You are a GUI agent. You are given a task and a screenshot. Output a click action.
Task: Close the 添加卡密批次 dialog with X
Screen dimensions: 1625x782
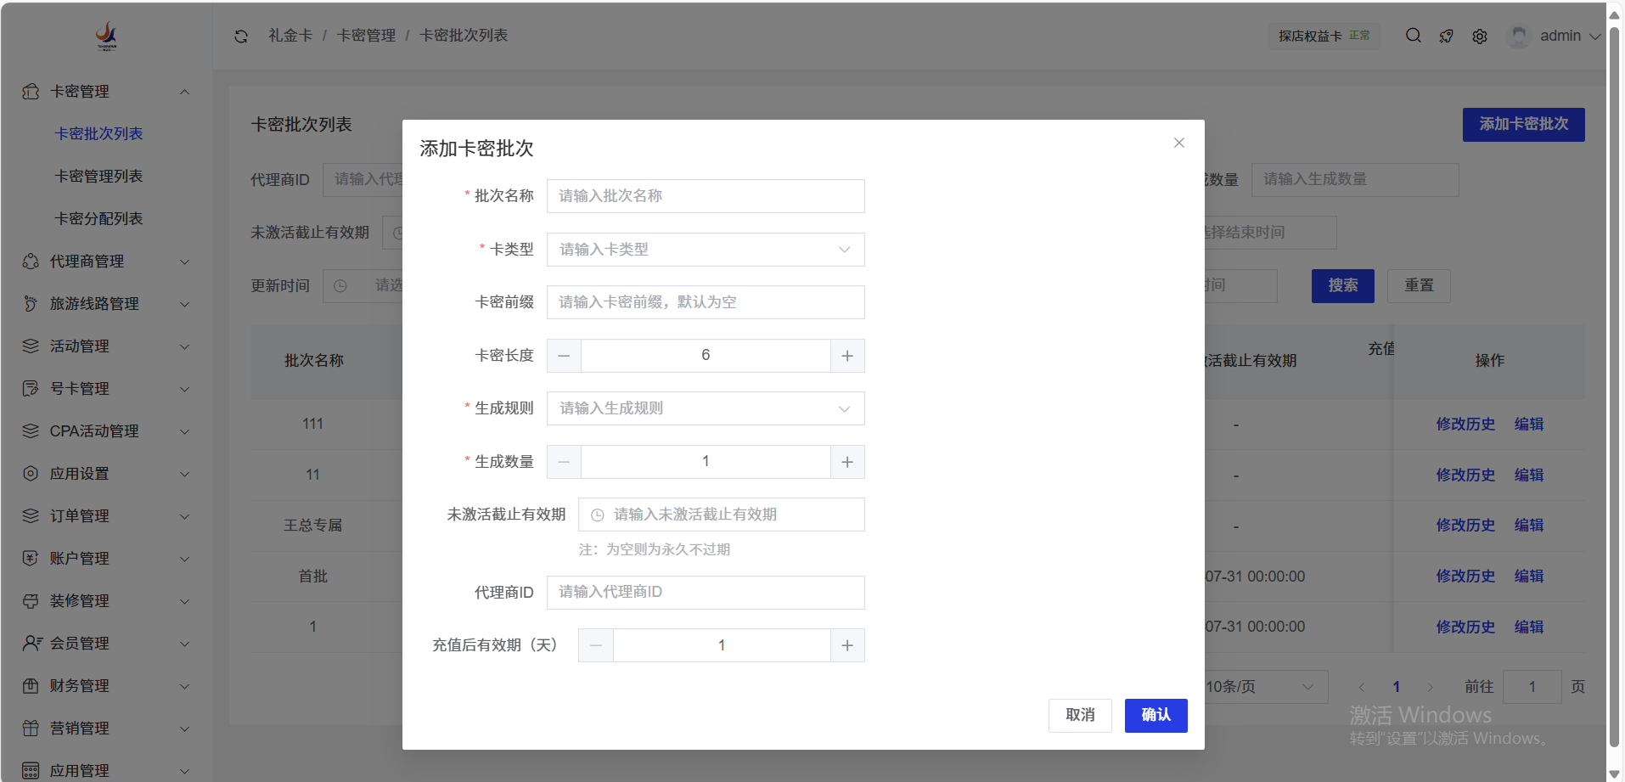[x=1178, y=143]
